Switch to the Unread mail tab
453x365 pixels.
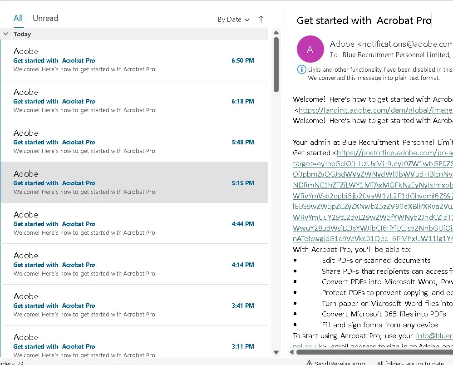pyautogui.click(x=45, y=18)
